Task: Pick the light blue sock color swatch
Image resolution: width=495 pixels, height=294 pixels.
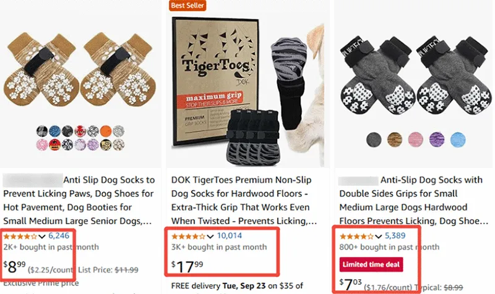Action: point(458,139)
